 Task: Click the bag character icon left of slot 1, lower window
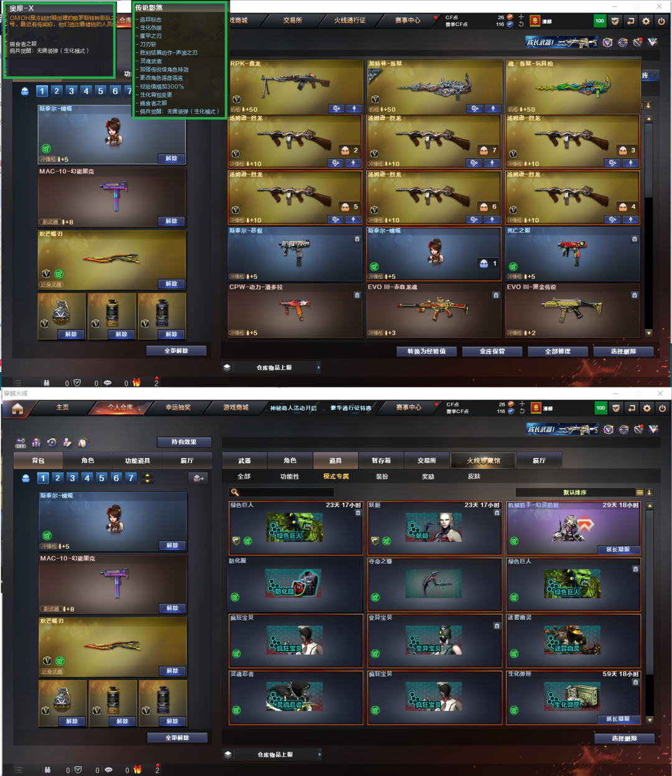tap(26, 478)
